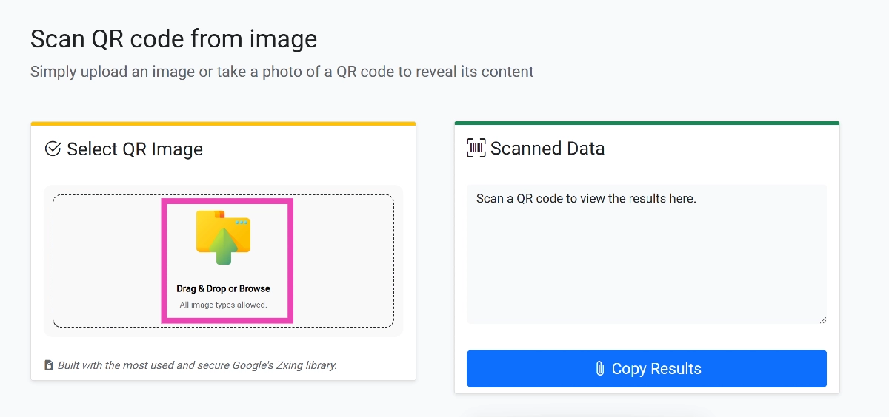Screen dimensions: 889x417
Task: Select the 'Drag & Drop or Browse' label
Action: [x=223, y=288]
